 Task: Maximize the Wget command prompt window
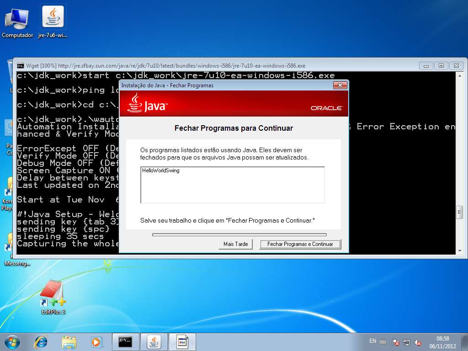(x=441, y=65)
